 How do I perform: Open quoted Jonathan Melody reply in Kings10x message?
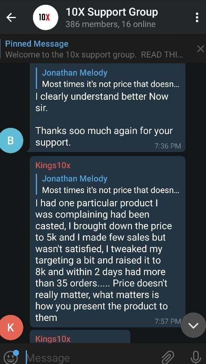coord(108,184)
